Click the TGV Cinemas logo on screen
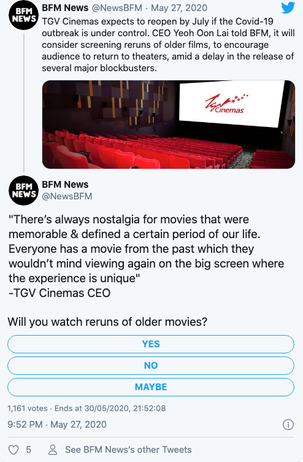Image resolution: width=303 pixels, height=462 pixels. coord(226,104)
